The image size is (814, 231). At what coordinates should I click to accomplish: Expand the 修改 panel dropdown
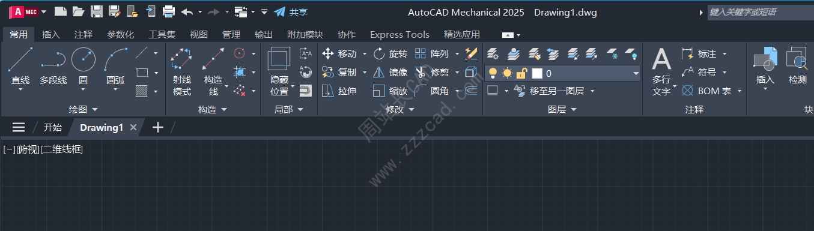pyautogui.click(x=399, y=110)
